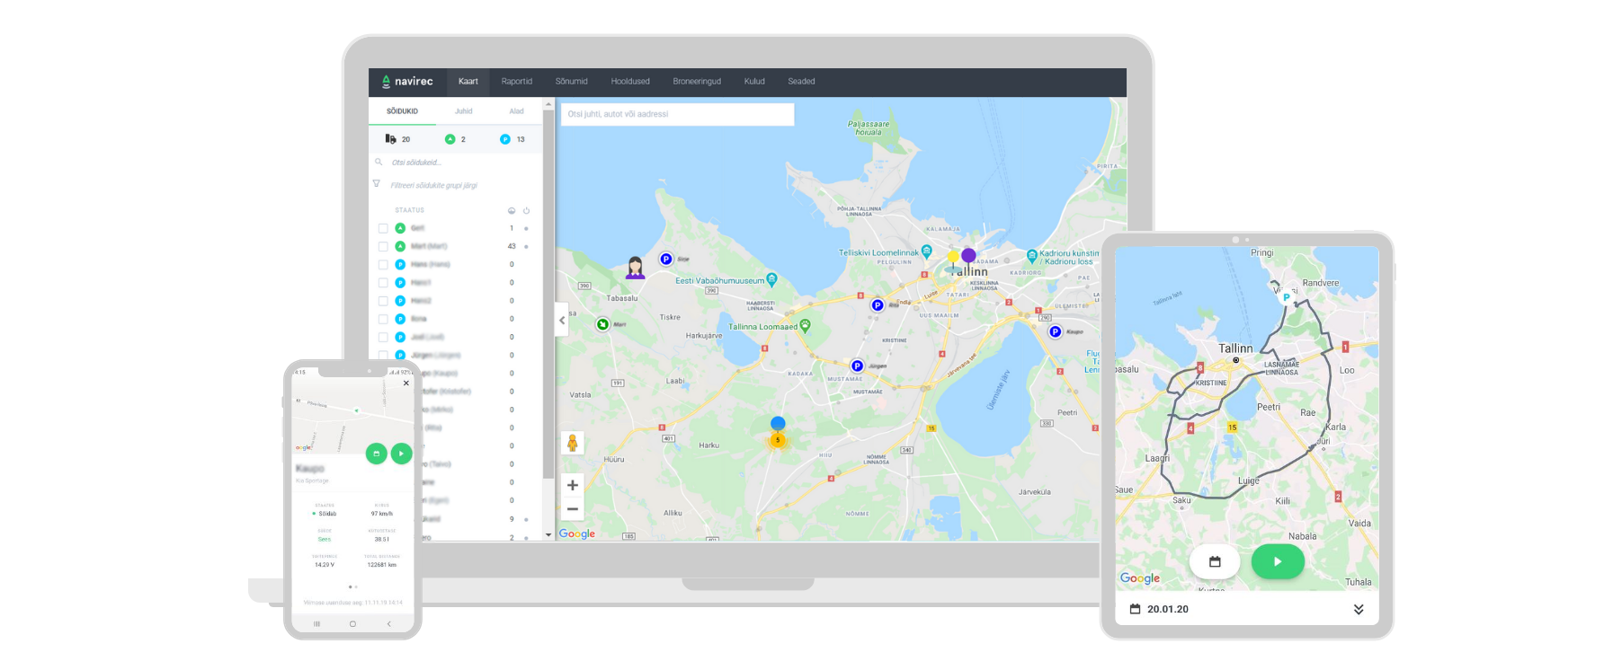Click the speed gauge column icon
This screenshot has width=1622, height=670.
(512, 211)
